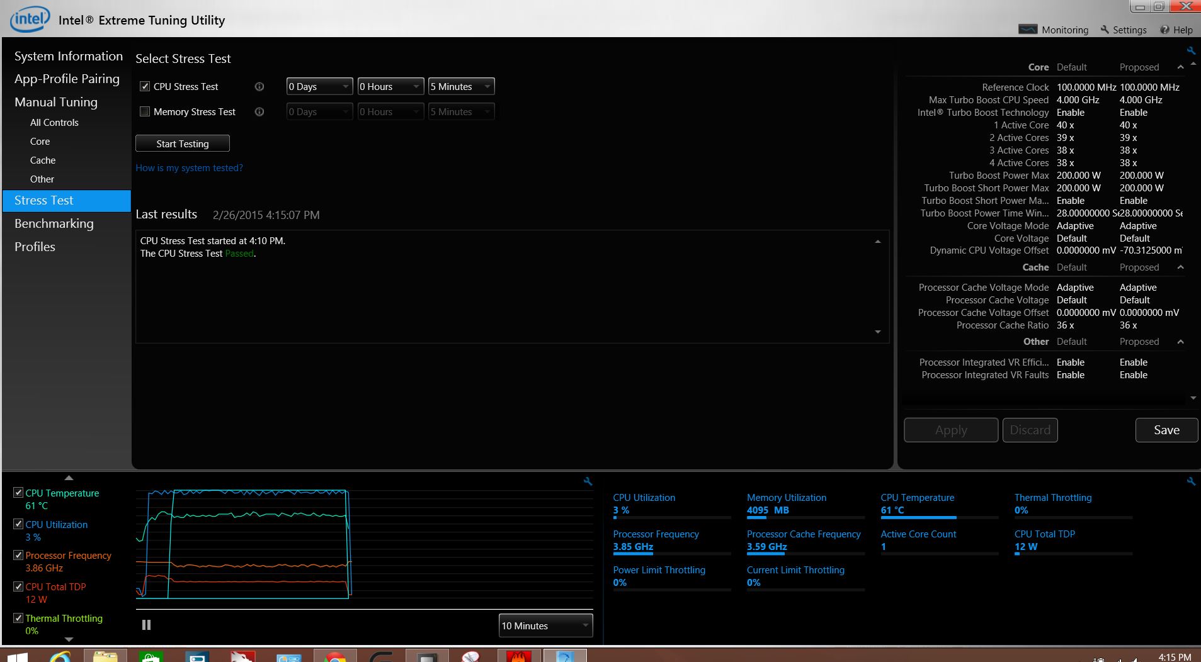Open the Monitoring view
This screenshot has height=662, width=1201.
(1053, 30)
